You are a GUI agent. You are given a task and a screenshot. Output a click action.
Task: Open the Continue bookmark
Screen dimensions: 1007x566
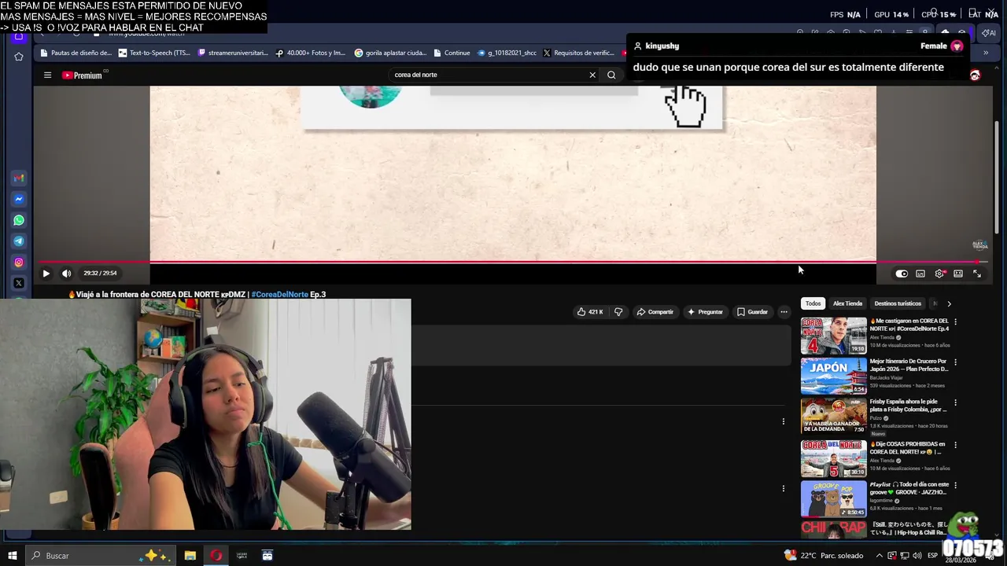(452, 53)
